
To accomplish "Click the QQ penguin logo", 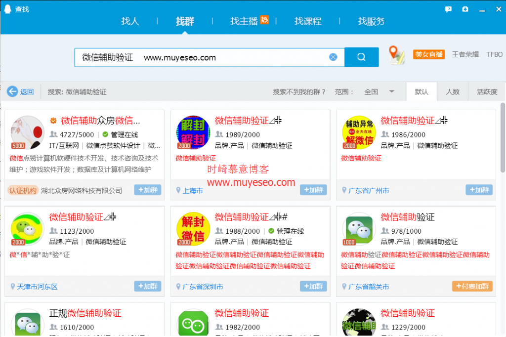I will coord(7,9).
